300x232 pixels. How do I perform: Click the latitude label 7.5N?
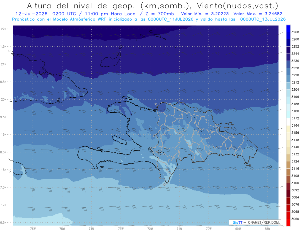pyautogui.click(x=3, y=187)
